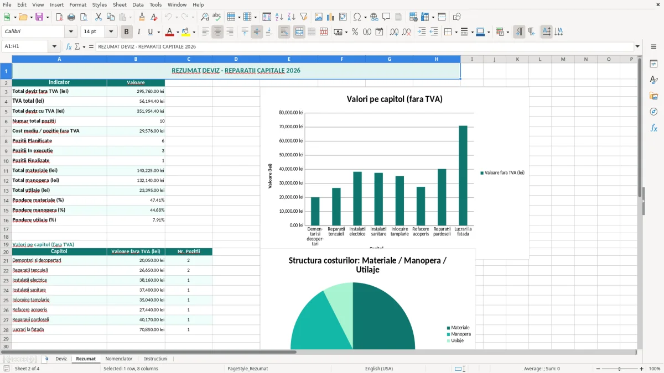Click the Print icon
This screenshot has width=664, height=373.
tap(70, 17)
